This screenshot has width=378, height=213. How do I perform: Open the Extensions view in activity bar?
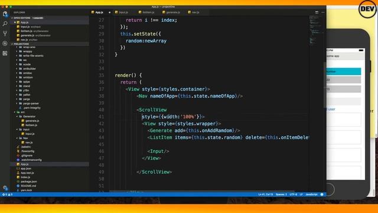pyautogui.click(x=5, y=53)
